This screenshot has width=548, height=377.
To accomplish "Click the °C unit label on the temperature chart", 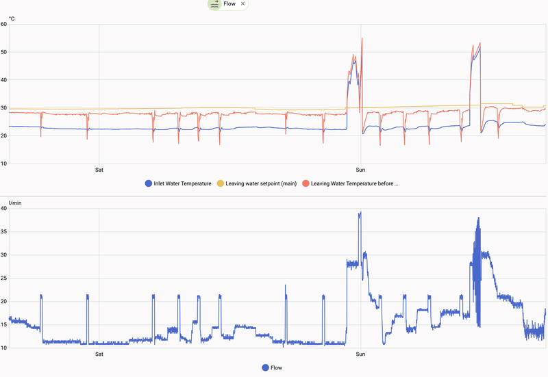I will click(x=12, y=18).
